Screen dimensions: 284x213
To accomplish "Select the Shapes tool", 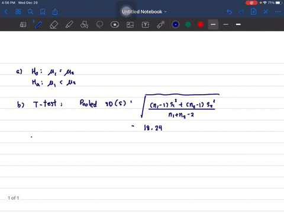I will click(x=85, y=25).
